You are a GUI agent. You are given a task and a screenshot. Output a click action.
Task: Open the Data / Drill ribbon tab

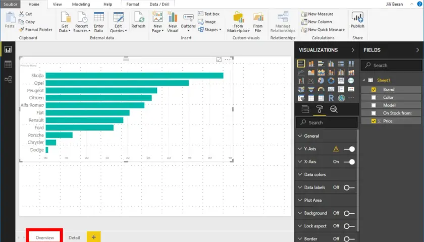tap(160, 5)
